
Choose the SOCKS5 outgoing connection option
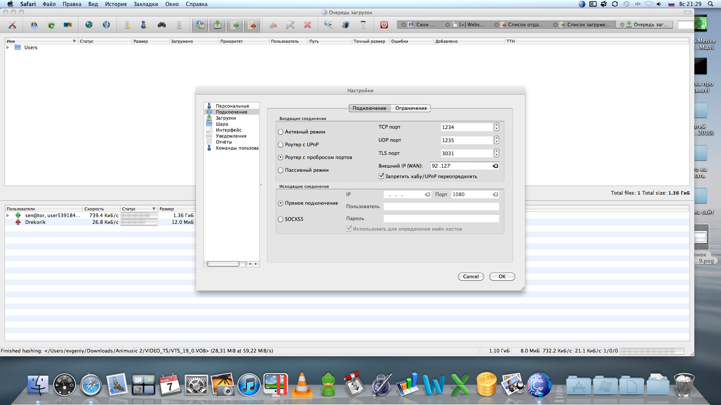281,219
